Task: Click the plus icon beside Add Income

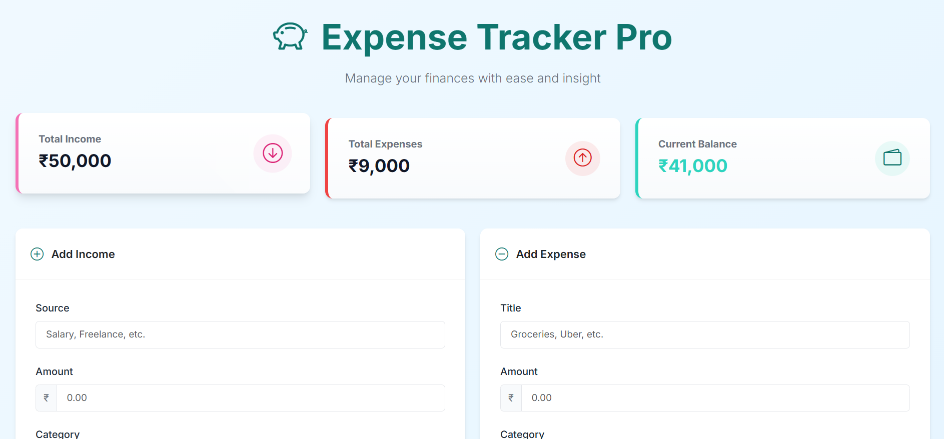Action: [37, 254]
